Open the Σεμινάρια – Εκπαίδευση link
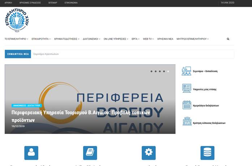Viewport: 252px width, 166px height. pos(205,71)
